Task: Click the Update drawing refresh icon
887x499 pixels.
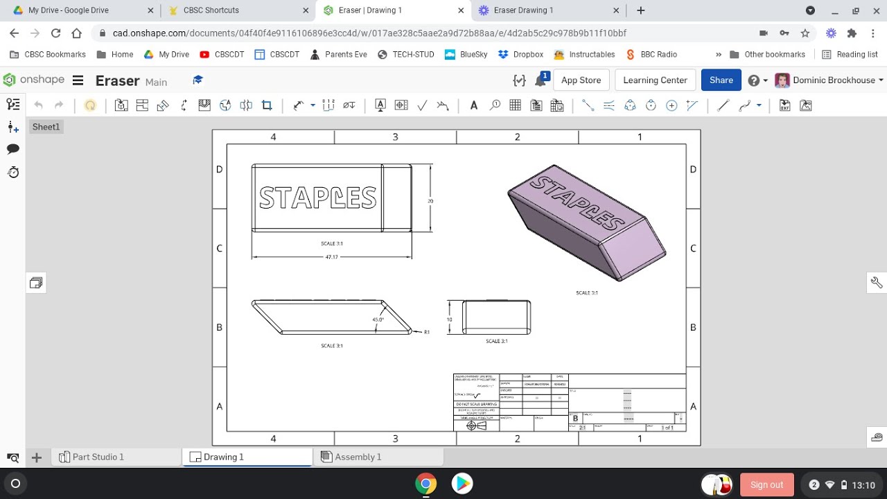Action: (90, 105)
